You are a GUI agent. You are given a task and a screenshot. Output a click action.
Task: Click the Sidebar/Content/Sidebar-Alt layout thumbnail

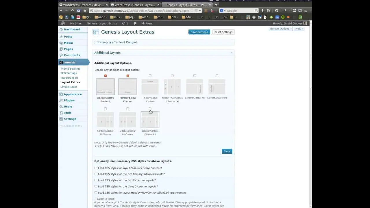150,120
